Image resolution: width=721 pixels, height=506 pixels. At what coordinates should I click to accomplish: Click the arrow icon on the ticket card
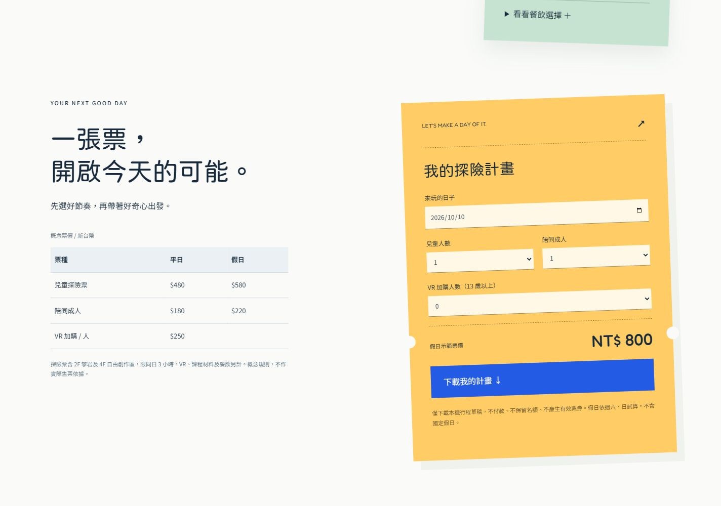click(641, 123)
